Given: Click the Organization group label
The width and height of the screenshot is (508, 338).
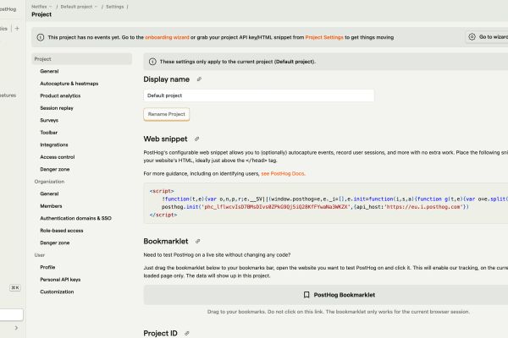Looking at the screenshot, I should (x=49, y=182).
